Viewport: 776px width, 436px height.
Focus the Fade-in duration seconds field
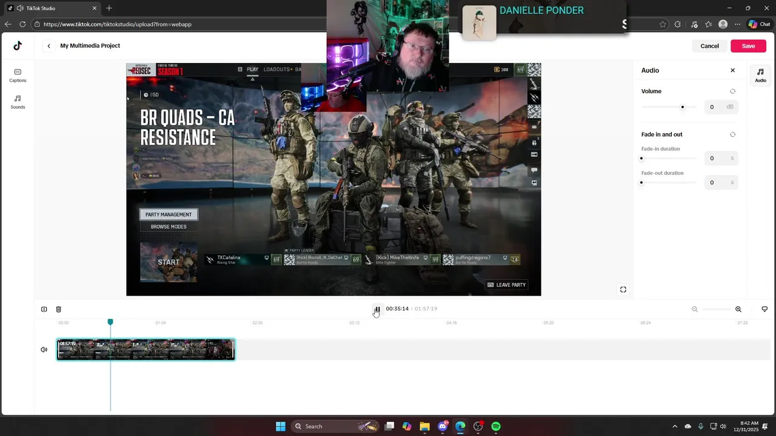coord(721,159)
